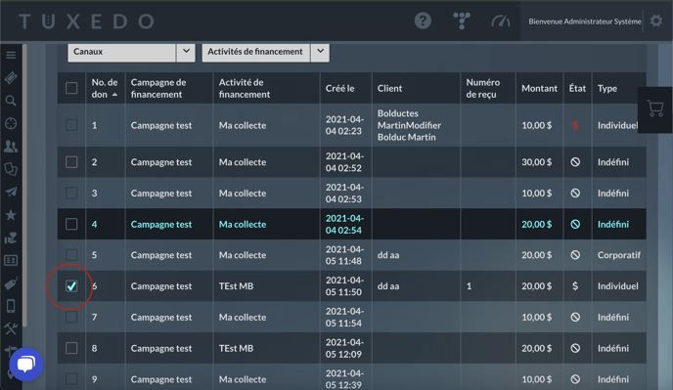This screenshot has height=390, width=673.
Task: Open the Activités de financement dropdown arrow
Action: click(320, 52)
